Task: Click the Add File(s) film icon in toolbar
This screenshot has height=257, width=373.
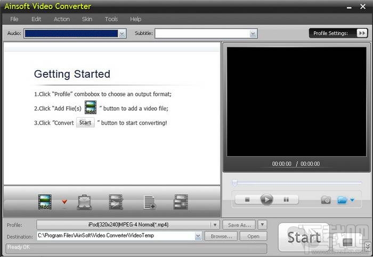Action: 45,202
